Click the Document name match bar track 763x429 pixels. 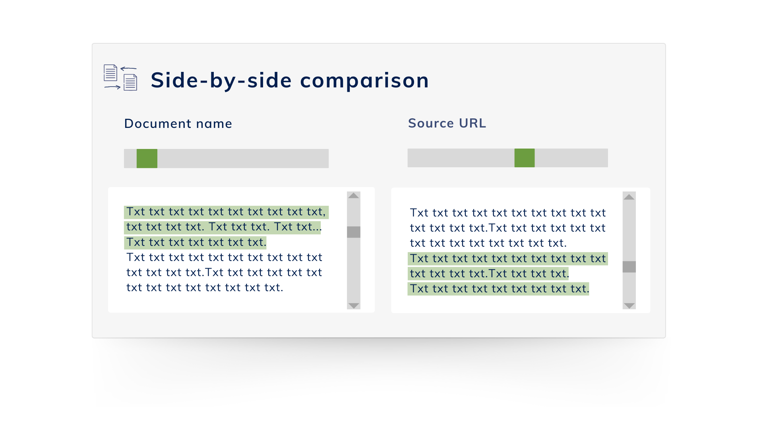click(226, 158)
